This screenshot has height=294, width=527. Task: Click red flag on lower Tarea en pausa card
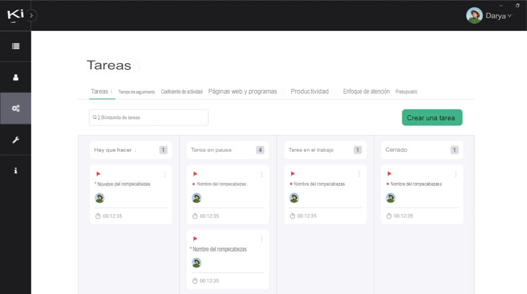click(195, 238)
